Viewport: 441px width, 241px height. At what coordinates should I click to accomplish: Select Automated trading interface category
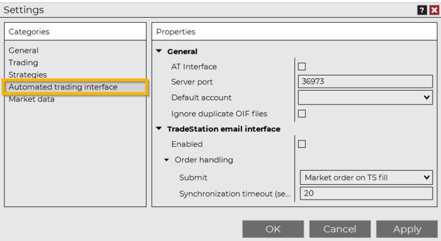tap(63, 87)
